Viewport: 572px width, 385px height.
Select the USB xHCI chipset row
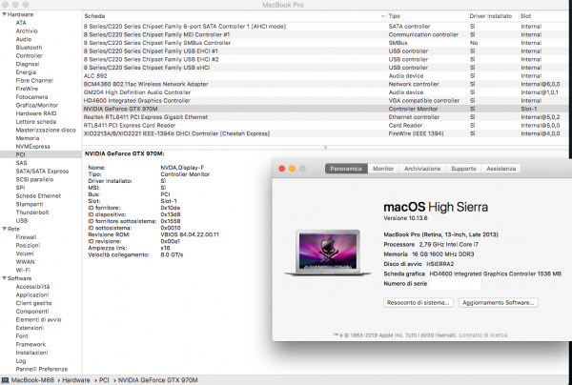(x=325, y=68)
